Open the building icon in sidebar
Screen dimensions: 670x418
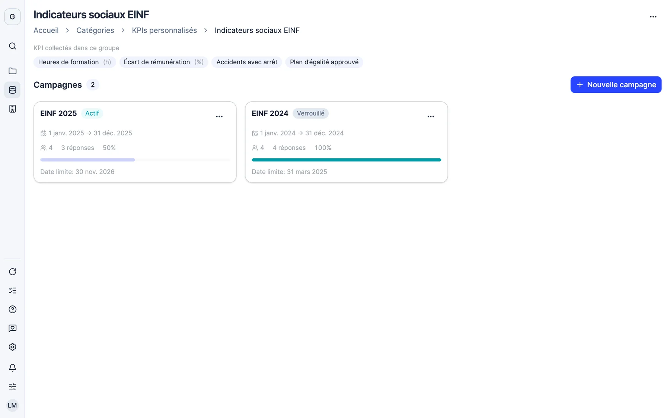(12, 109)
